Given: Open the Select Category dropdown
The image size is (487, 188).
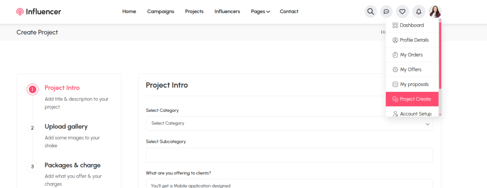Looking at the screenshot, I should [x=289, y=123].
